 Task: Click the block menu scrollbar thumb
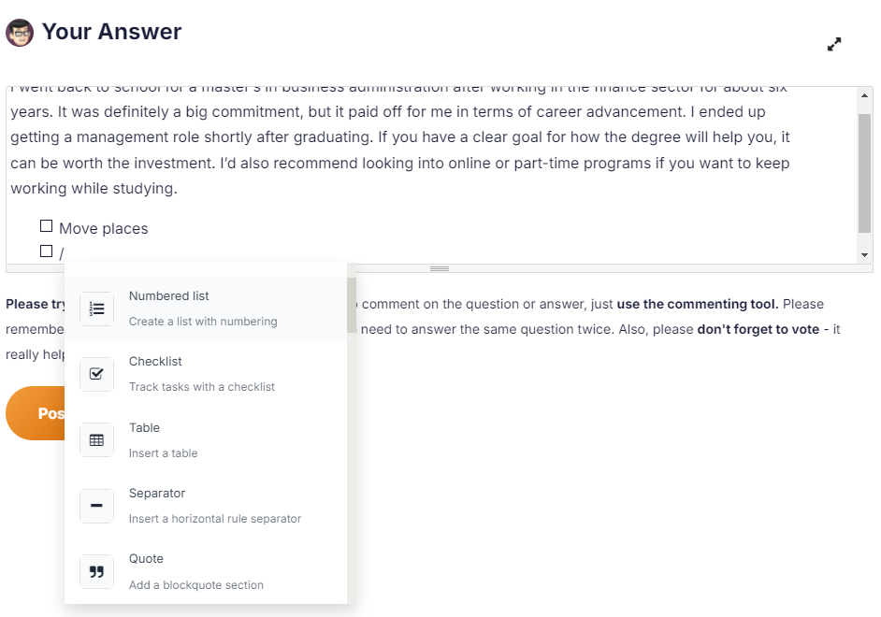352,305
